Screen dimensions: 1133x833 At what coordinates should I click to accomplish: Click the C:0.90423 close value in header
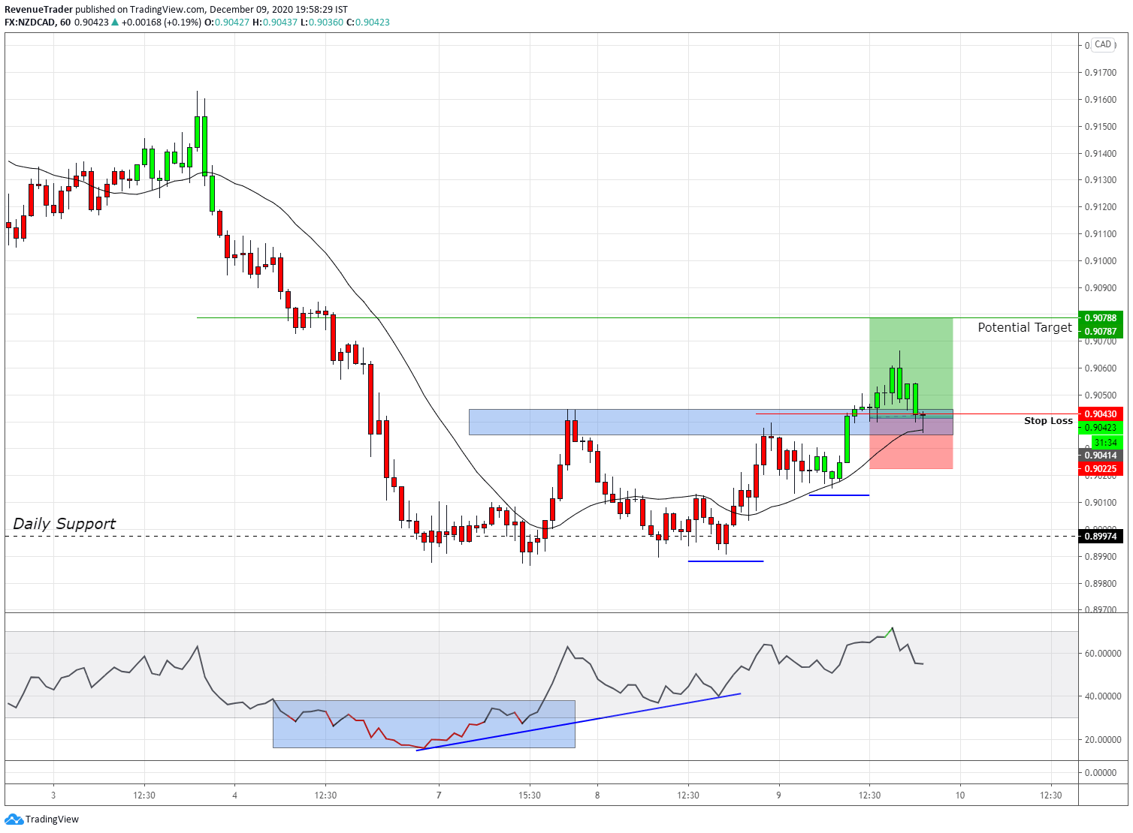coord(367,23)
